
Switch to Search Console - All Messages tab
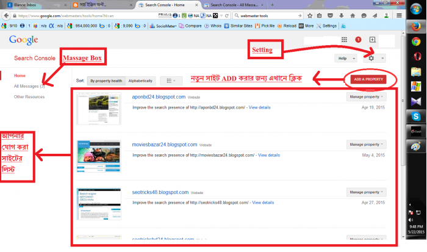click(234, 5)
